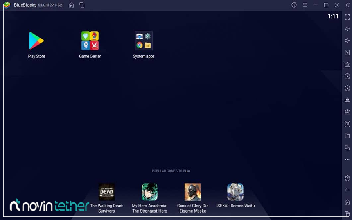
Task: Click the circular rotate icon in sidebar
Action: pyautogui.click(x=347, y=88)
